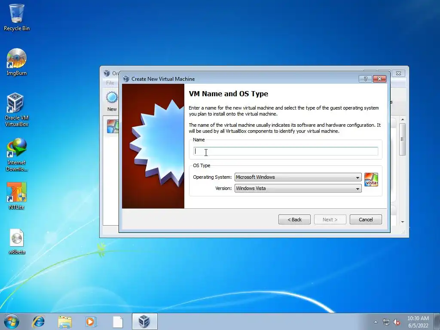Expand the Version dropdown showing Windows Vista
The image size is (440, 330).
[x=298, y=188]
